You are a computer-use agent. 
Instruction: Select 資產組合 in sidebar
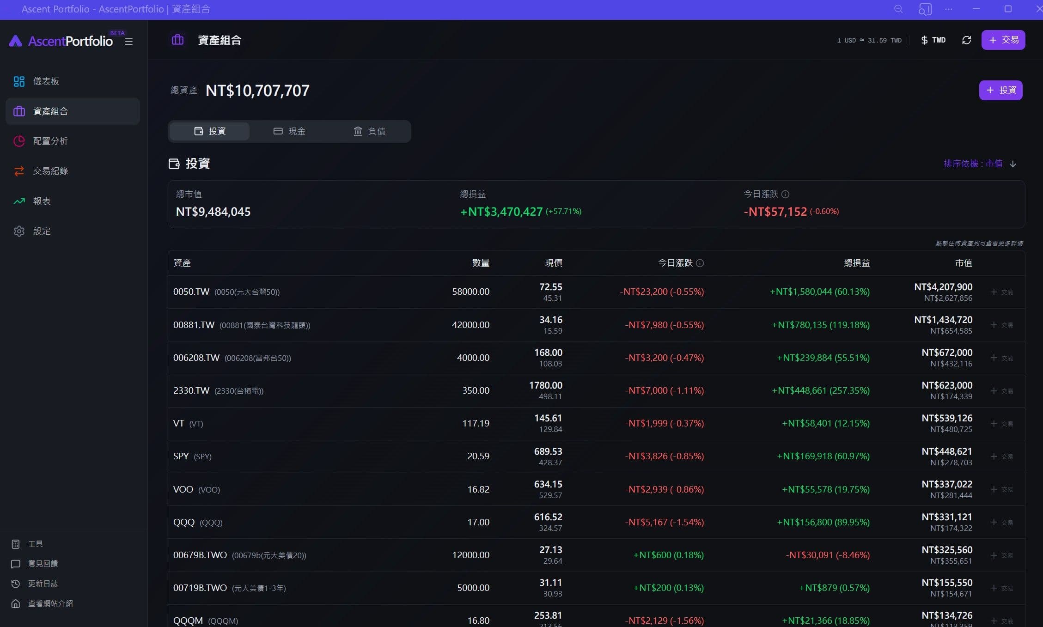[73, 111]
